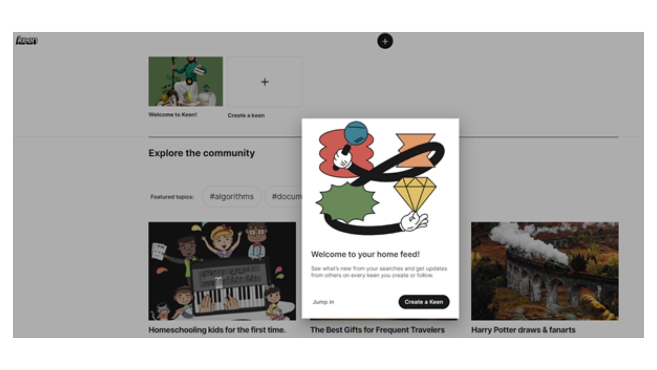Click the blue magnifier in the welcome illustration

coord(356,134)
